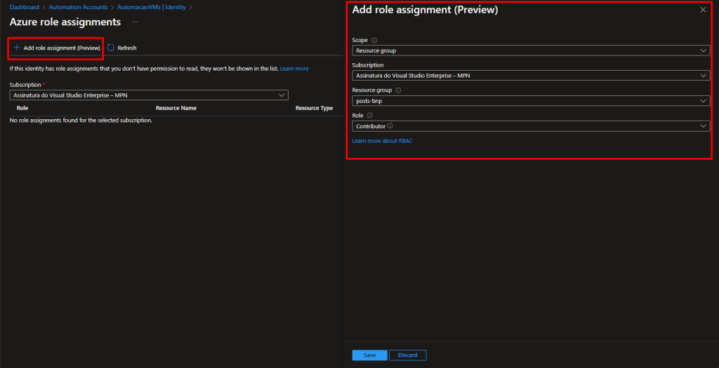
Task: Open the ellipsis menu beside page title
Action: (x=135, y=22)
